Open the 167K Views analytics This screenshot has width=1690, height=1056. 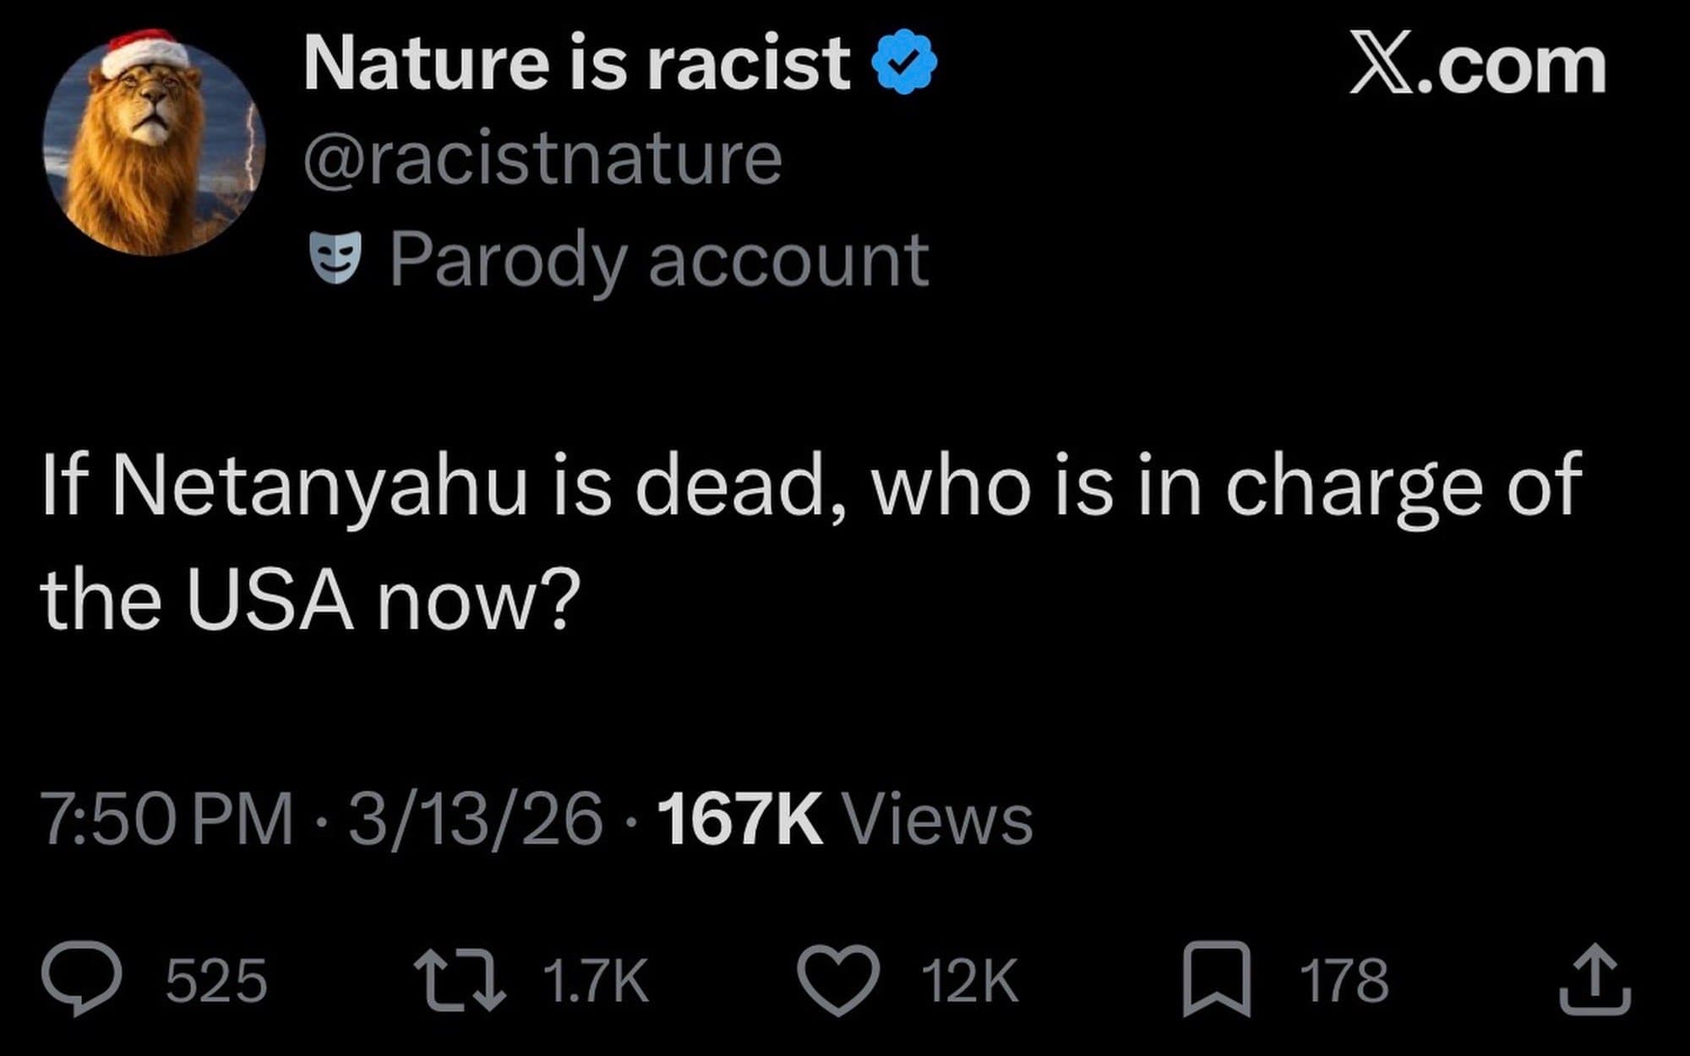[x=843, y=819]
